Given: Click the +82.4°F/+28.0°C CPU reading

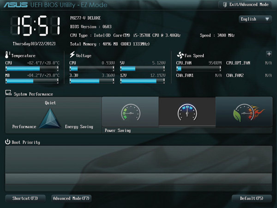Looking at the screenshot, I should click(x=43, y=63).
